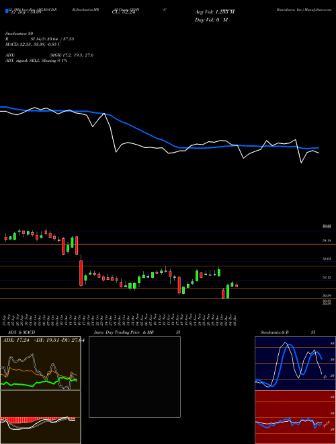Click the 'Avg Vol: 1.235 M' text
The image size is (336, 444).
pyautogui.click(x=214, y=12)
